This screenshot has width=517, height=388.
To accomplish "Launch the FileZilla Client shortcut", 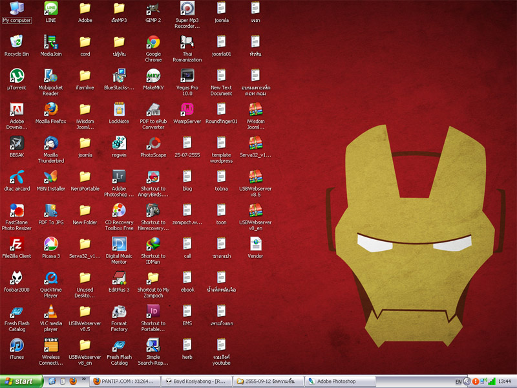I will (17, 248).
